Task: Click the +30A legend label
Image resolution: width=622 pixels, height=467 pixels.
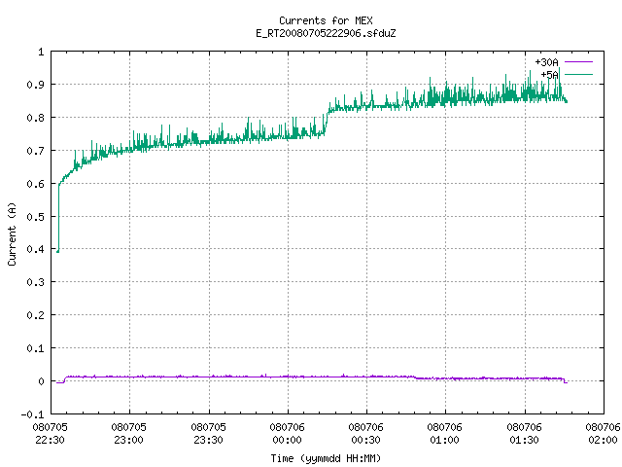Action: click(x=546, y=62)
